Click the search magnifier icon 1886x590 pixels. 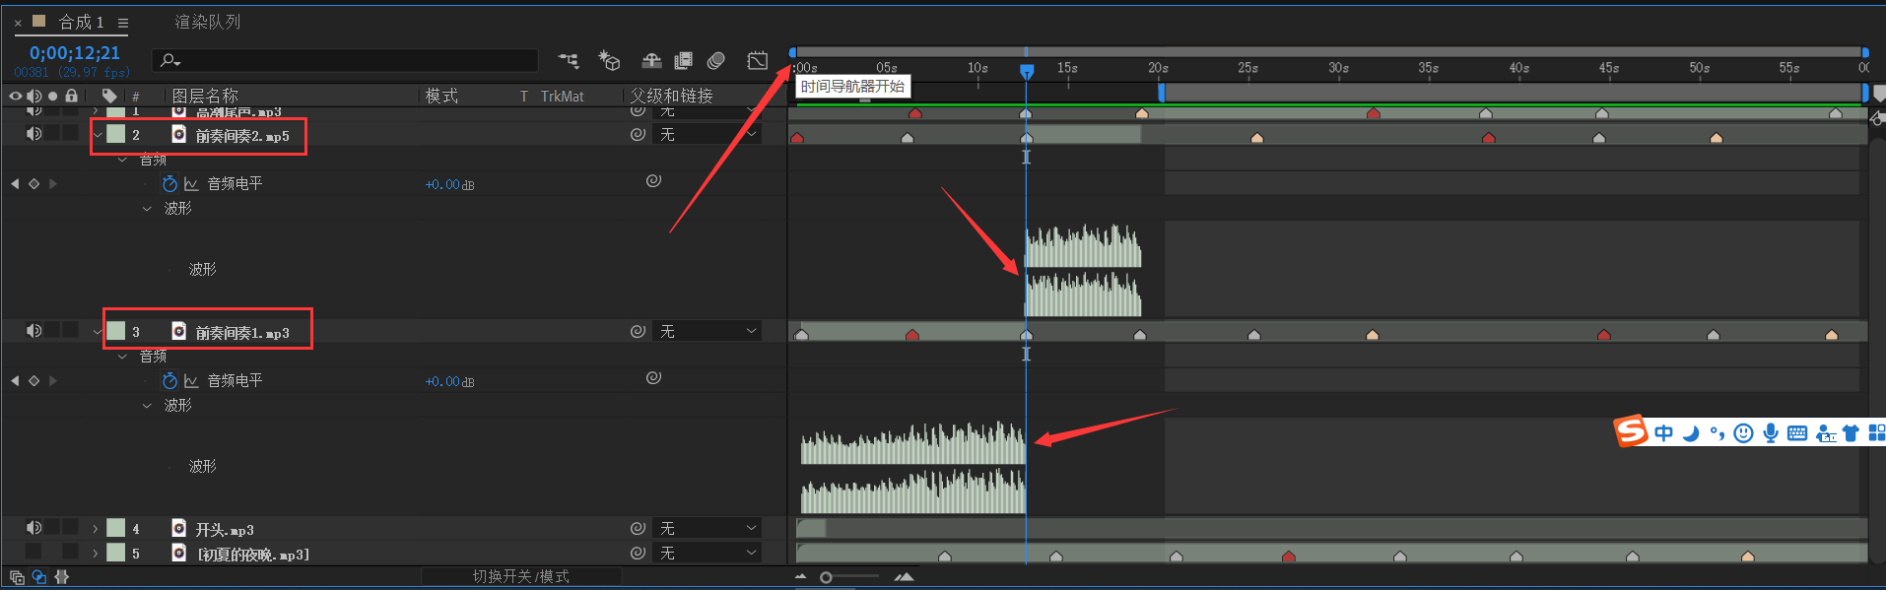click(169, 60)
